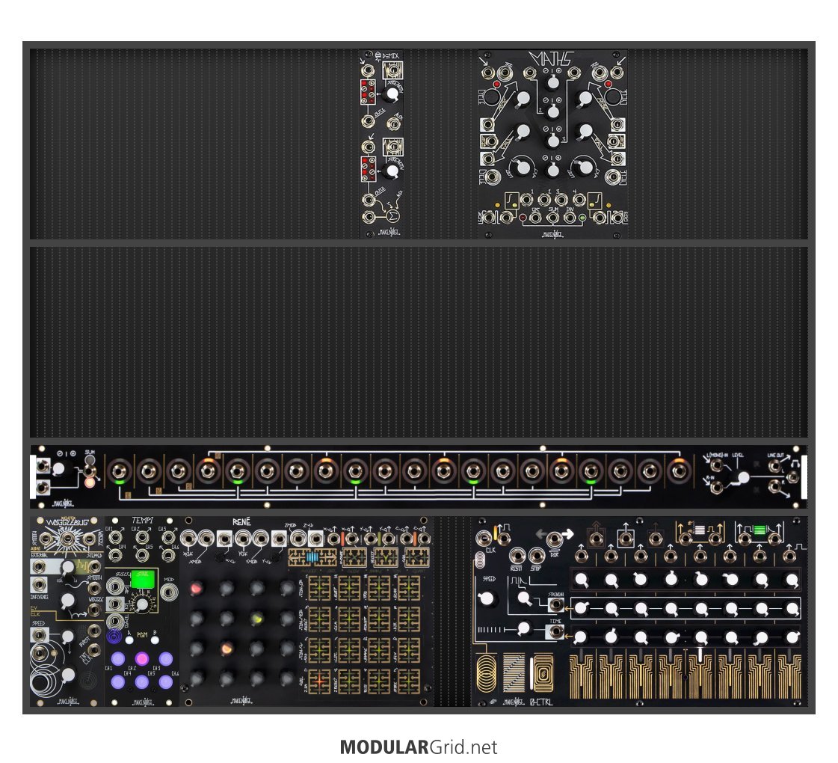Click the Speed knob on the 0-CTRL
838x763 pixels.
487,598
